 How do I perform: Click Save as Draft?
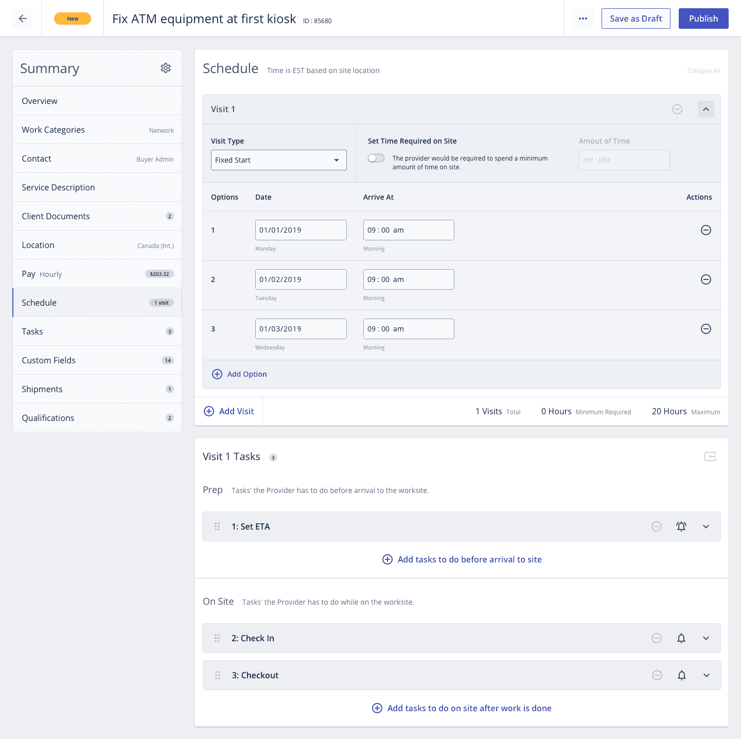636,19
